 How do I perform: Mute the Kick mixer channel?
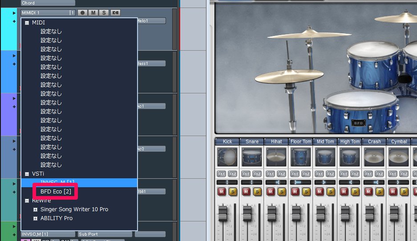(x=222, y=191)
